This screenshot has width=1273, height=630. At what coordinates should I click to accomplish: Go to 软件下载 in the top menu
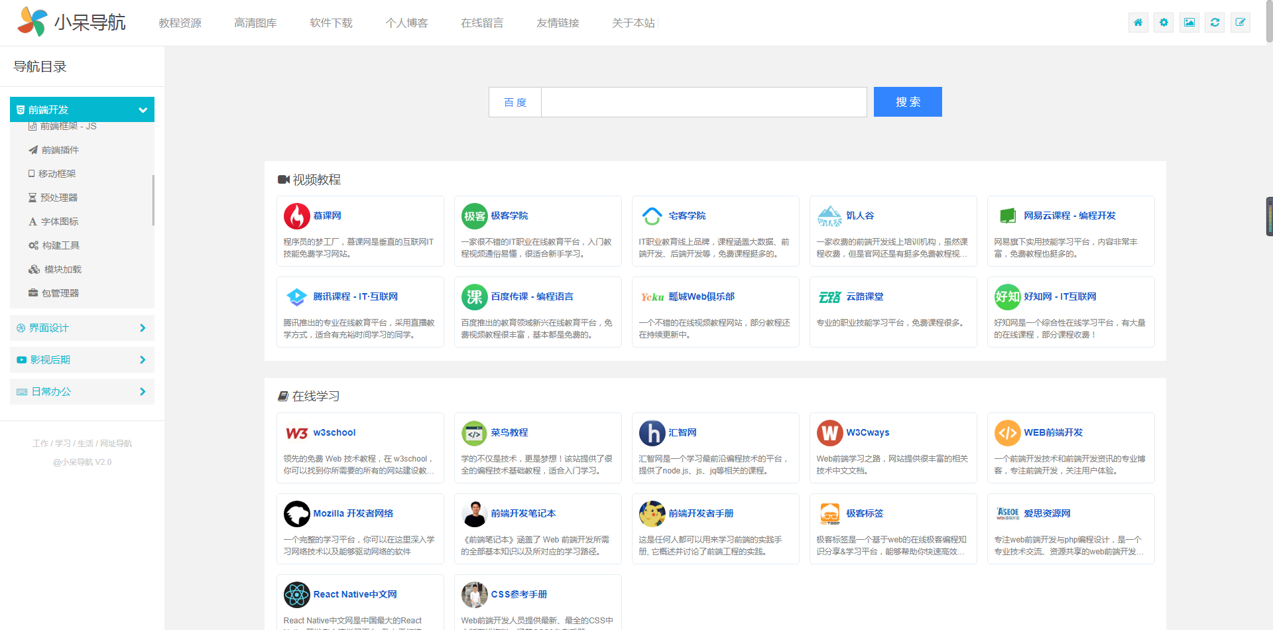(x=331, y=23)
